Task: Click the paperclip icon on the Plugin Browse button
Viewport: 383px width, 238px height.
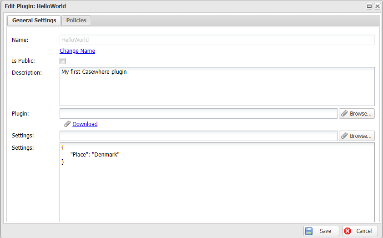Action: point(344,114)
